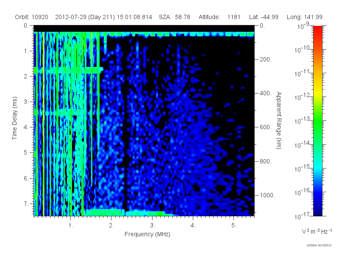Click the 'Altitude: 1181' value

(x=220, y=17)
